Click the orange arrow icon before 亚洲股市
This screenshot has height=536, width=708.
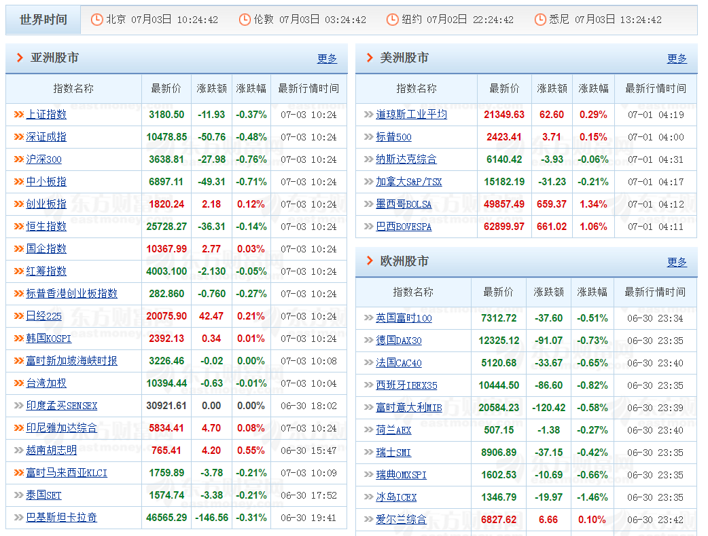pyautogui.click(x=20, y=58)
